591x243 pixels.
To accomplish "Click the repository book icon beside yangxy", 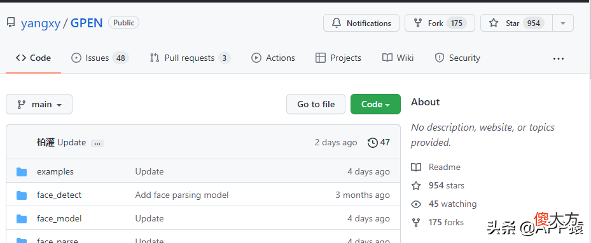I will click(x=11, y=23).
